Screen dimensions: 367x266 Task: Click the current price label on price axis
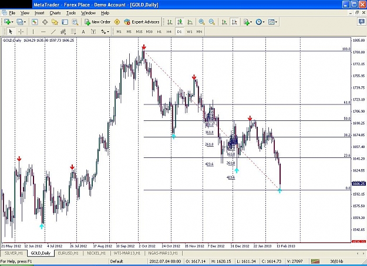(359, 183)
